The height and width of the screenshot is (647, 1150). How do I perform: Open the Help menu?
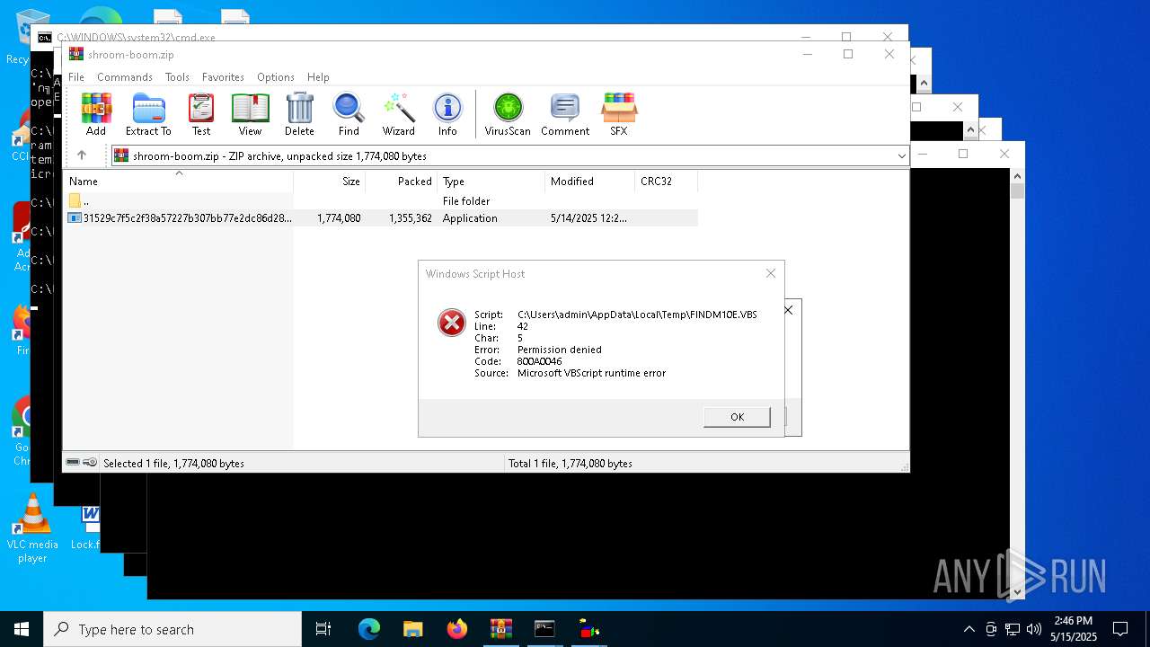318,77
